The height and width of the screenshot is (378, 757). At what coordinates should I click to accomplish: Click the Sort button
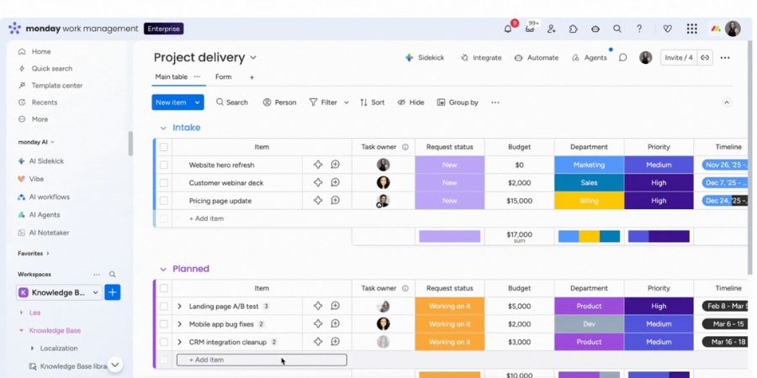click(x=373, y=102)
